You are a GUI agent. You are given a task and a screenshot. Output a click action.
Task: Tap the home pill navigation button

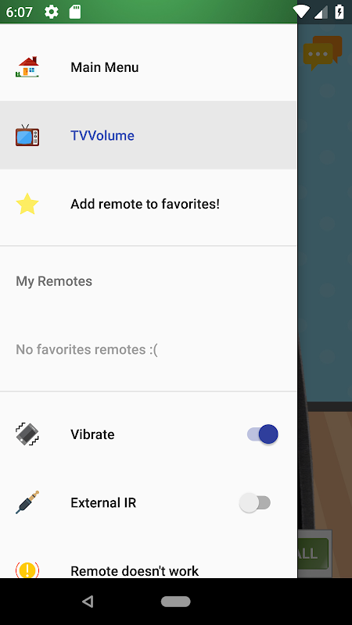[x=175, y=601]
